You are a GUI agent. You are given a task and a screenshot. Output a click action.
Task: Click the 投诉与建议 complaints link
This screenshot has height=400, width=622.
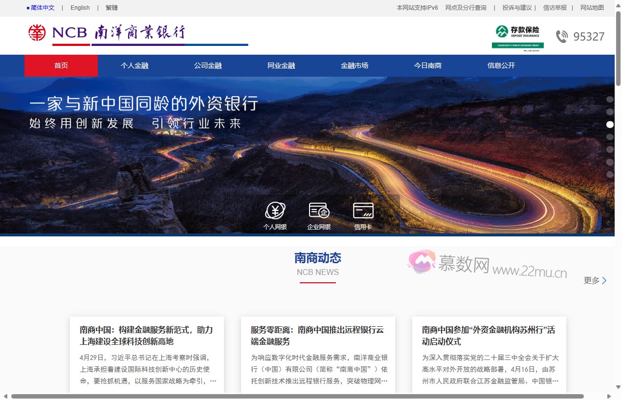click(x=516, y=7)
